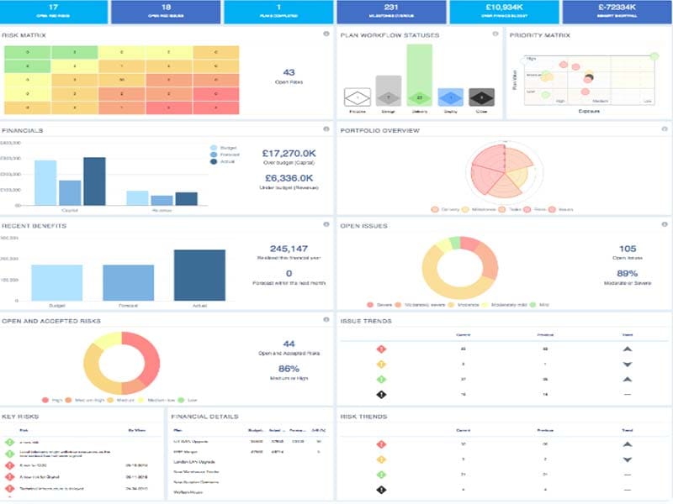Viewport: 673px width, 504px height.
Task: Select the Propose stage diamond icon
Action: click(356, 97)
